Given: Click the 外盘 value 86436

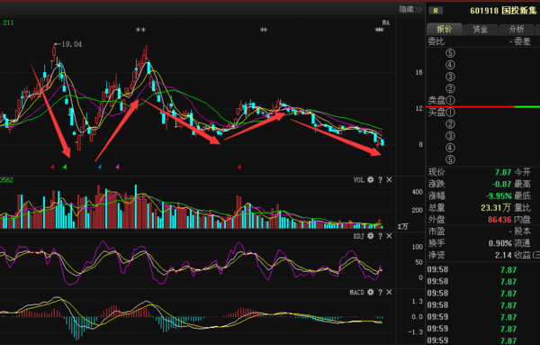Looking at the screenshot, I should (499, 220).
